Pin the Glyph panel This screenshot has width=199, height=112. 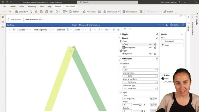tap(157, 34)
